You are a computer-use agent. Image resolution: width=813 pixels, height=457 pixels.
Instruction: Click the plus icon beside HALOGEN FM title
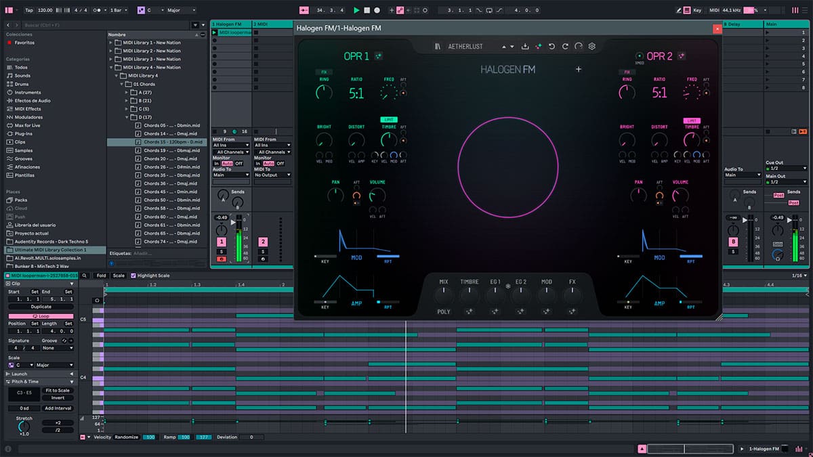pyautogui.click(x=579, y=69)
